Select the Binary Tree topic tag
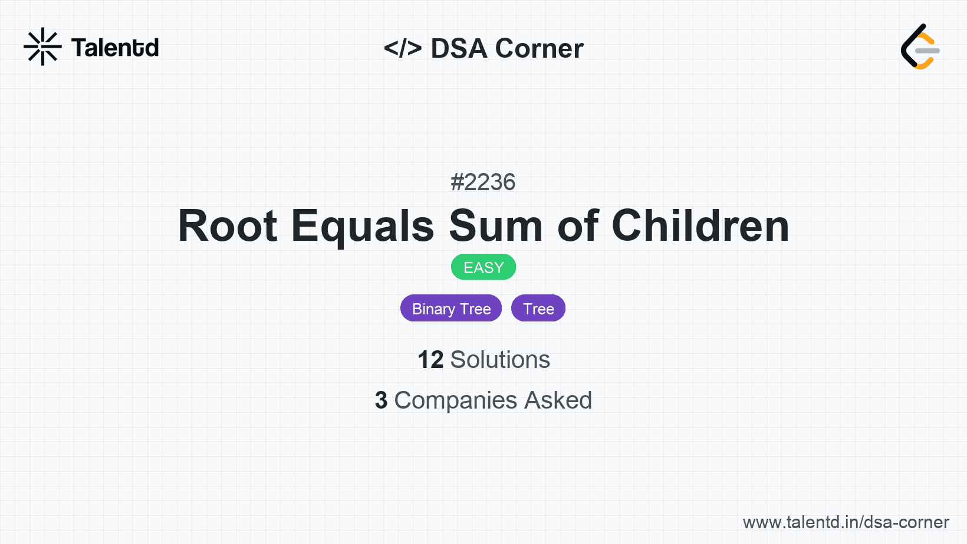Viewport: 967px width, 544px height. [x=451, y=309]
